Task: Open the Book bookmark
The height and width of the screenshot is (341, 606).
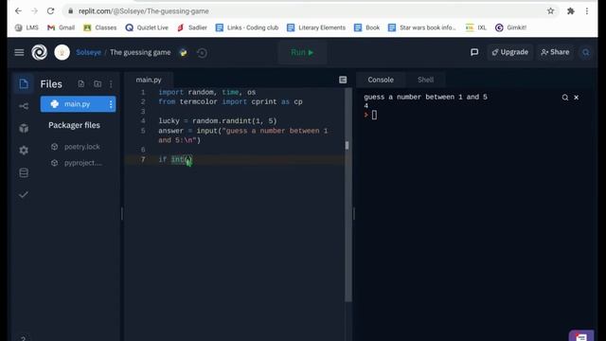Action: click(x=367, y=27)
